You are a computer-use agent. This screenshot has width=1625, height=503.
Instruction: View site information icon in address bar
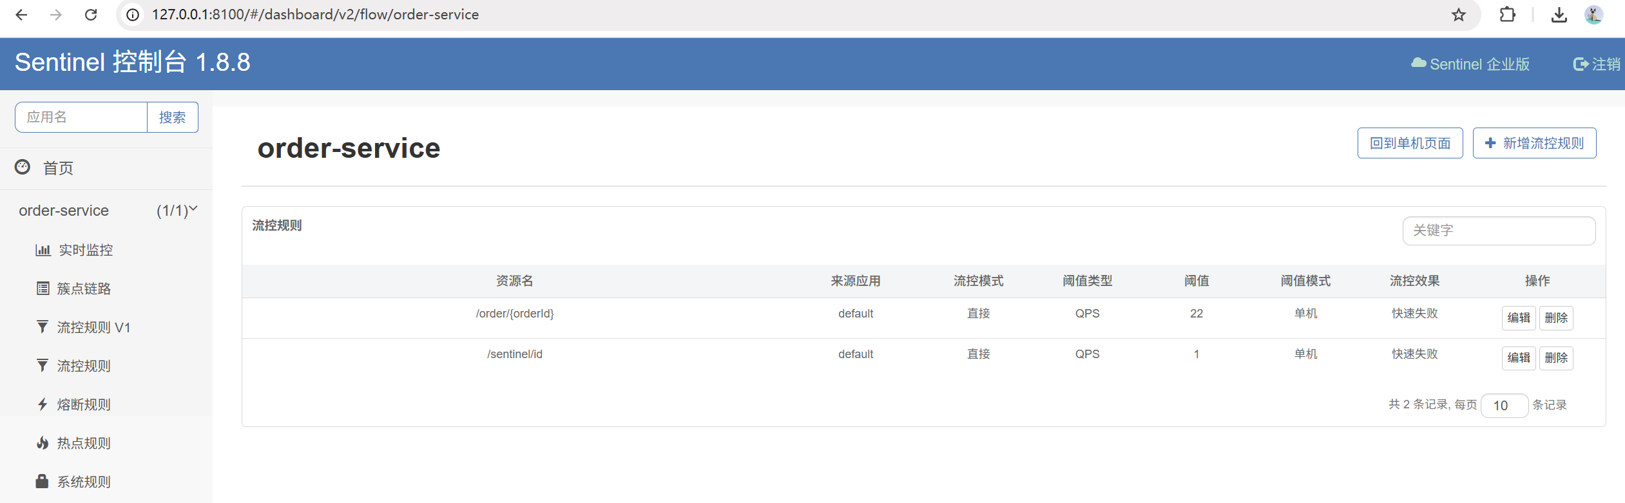(133, 15)
